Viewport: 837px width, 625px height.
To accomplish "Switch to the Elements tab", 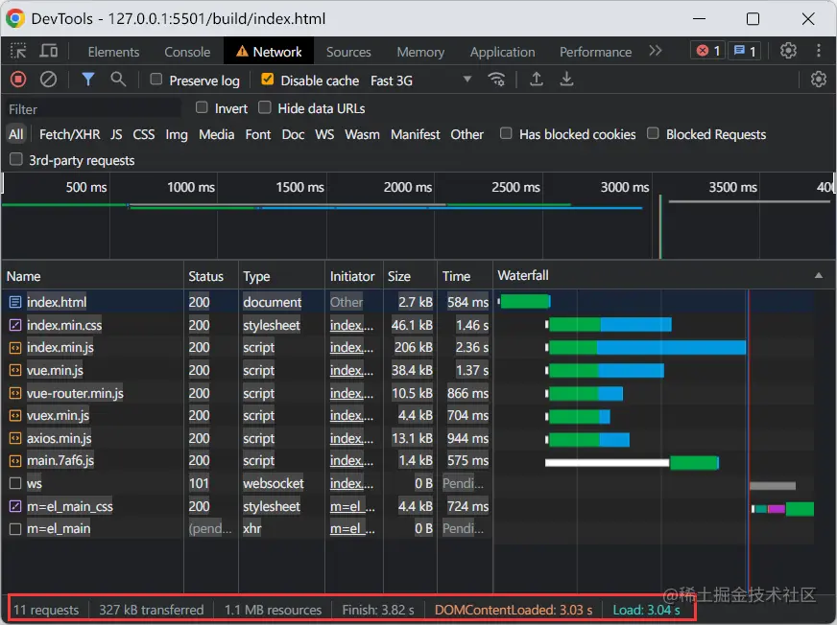I will [113, 52].
